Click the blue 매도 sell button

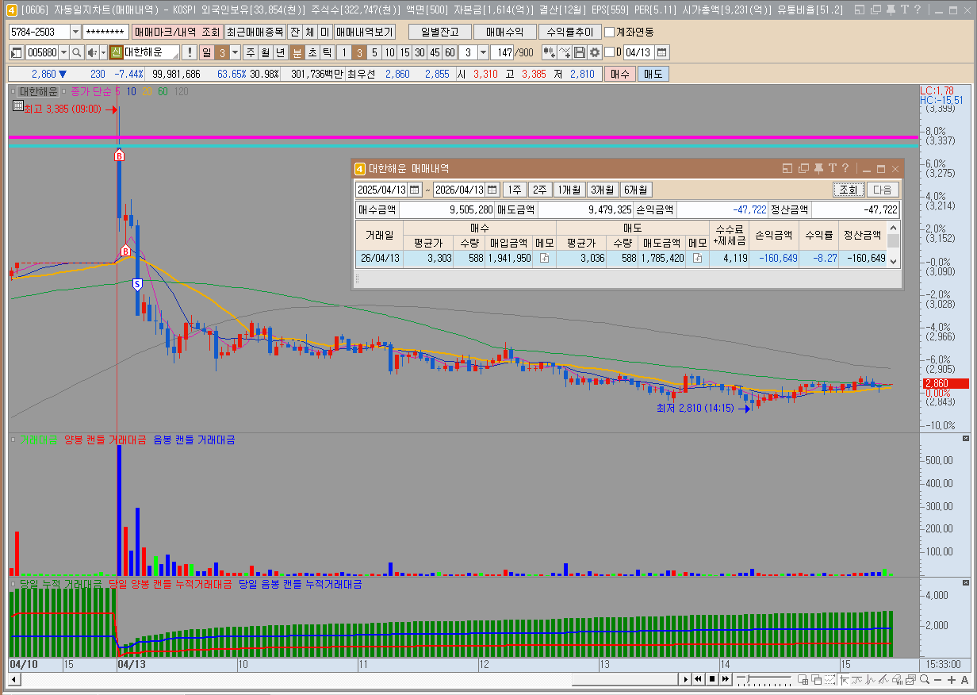(x=653, y=74)
